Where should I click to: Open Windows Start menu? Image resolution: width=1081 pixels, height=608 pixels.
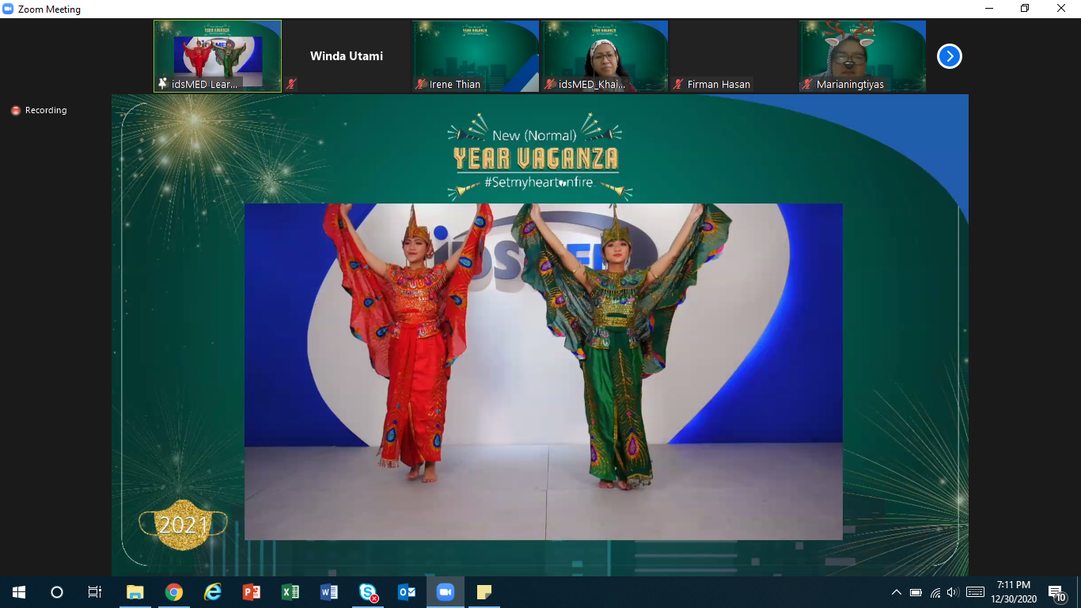click(19, 592)
